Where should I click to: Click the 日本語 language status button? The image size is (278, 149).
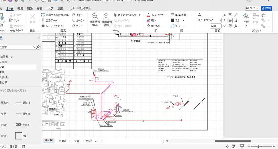click(14, 146)
